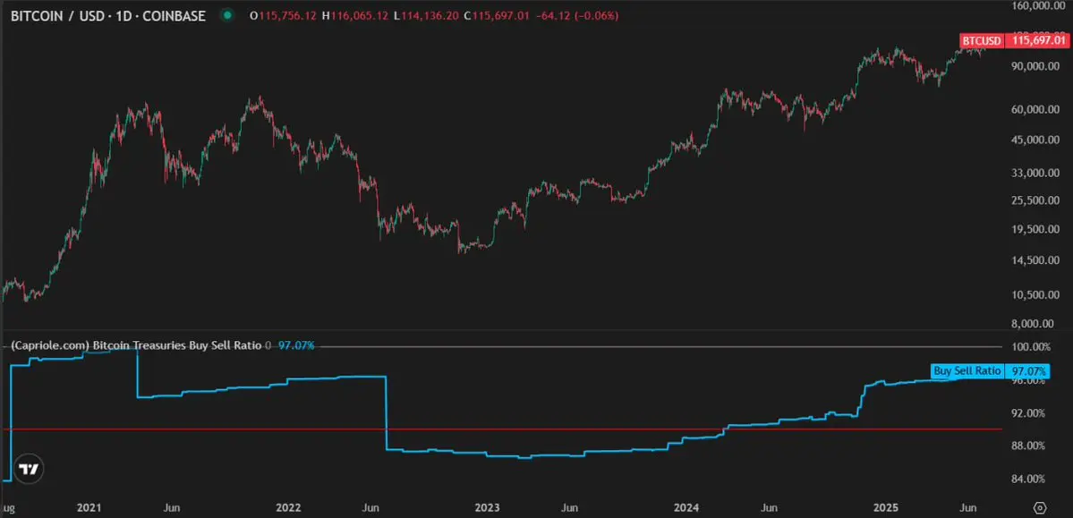Click the 2022 time axis label
The height and width of the screenshot is (518, 1073).
pos(288,508)
